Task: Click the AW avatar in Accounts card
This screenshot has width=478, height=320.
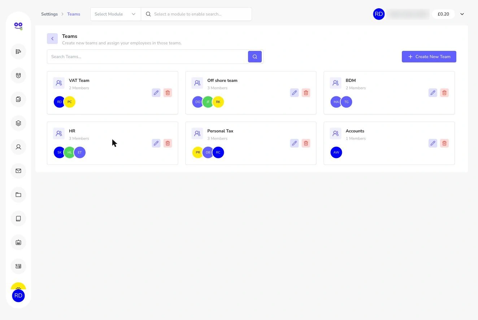Action: pyautogui.click(x=336, y=153)
